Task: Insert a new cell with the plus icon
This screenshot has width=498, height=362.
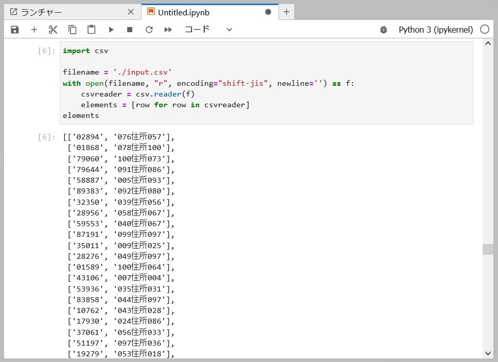Action: pyautogui.click(x=34, y=30)
